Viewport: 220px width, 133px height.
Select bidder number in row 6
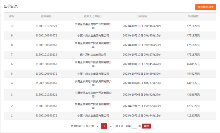pos(46,64)
